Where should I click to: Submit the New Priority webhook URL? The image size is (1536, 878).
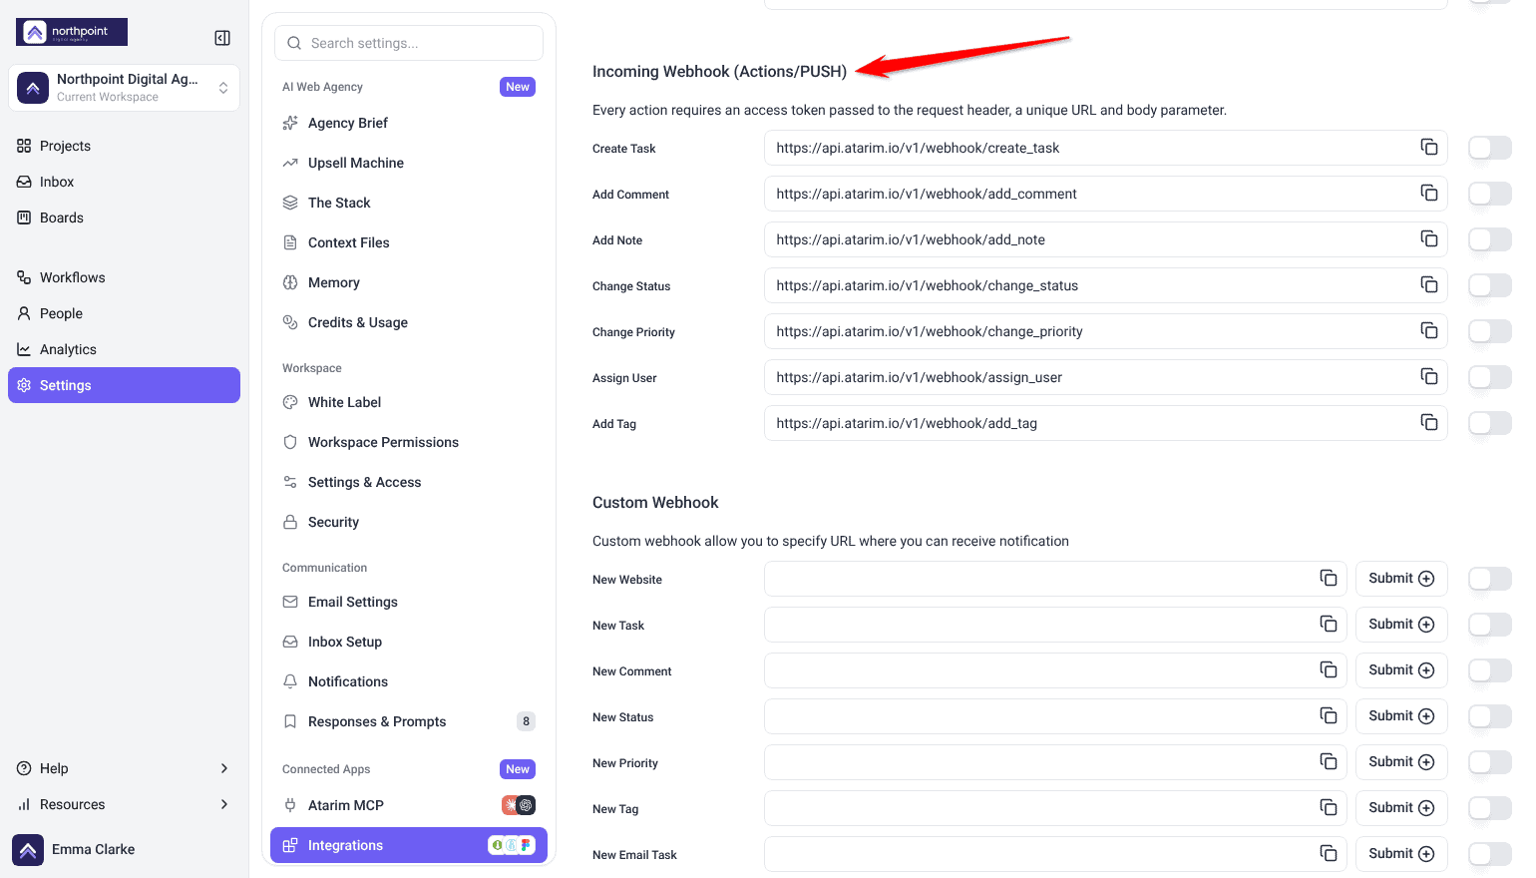(x=1401, y=762)
